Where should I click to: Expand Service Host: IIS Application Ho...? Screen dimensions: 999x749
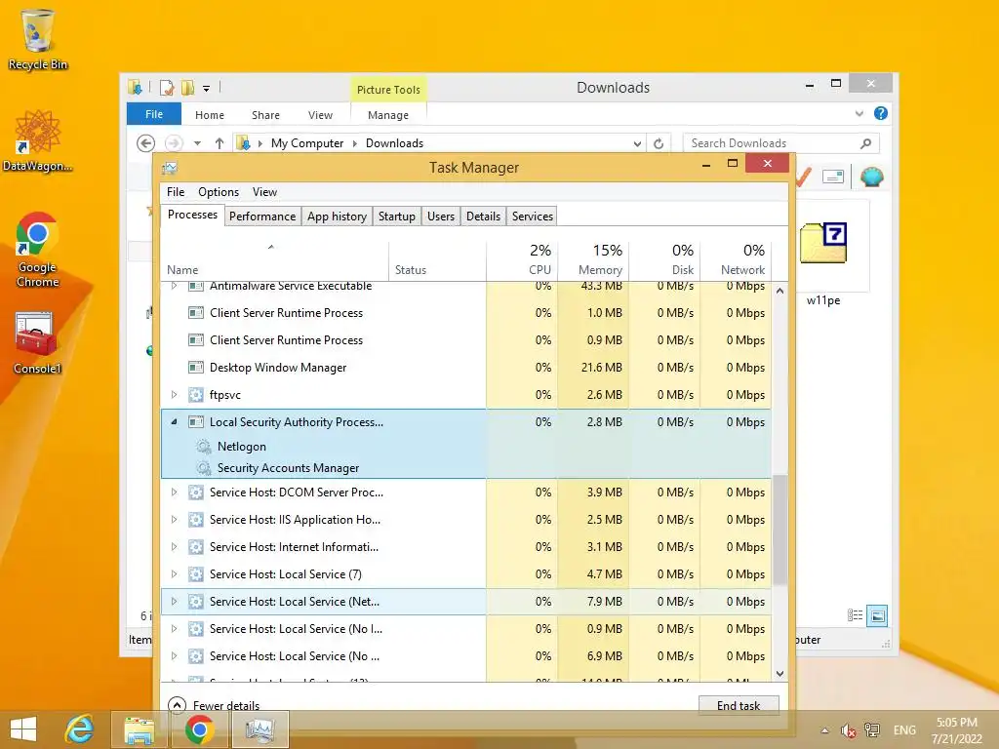[x=174, y=520]
